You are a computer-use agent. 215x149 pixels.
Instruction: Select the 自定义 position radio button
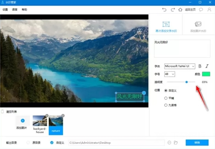[x=166, y=91]
